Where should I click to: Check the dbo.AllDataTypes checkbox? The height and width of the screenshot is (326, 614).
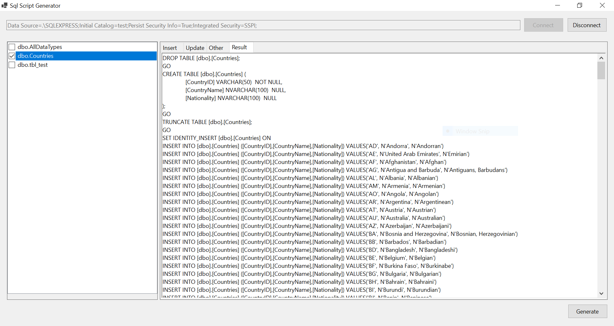(x=12, y=47)
